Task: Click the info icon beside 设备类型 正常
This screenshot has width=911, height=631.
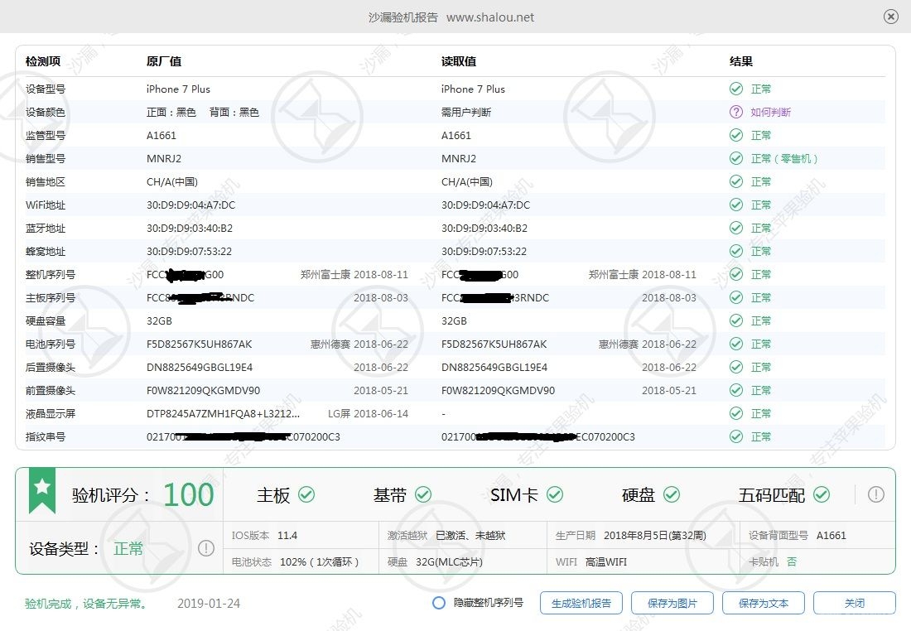Action: click(x=205, y=548)
